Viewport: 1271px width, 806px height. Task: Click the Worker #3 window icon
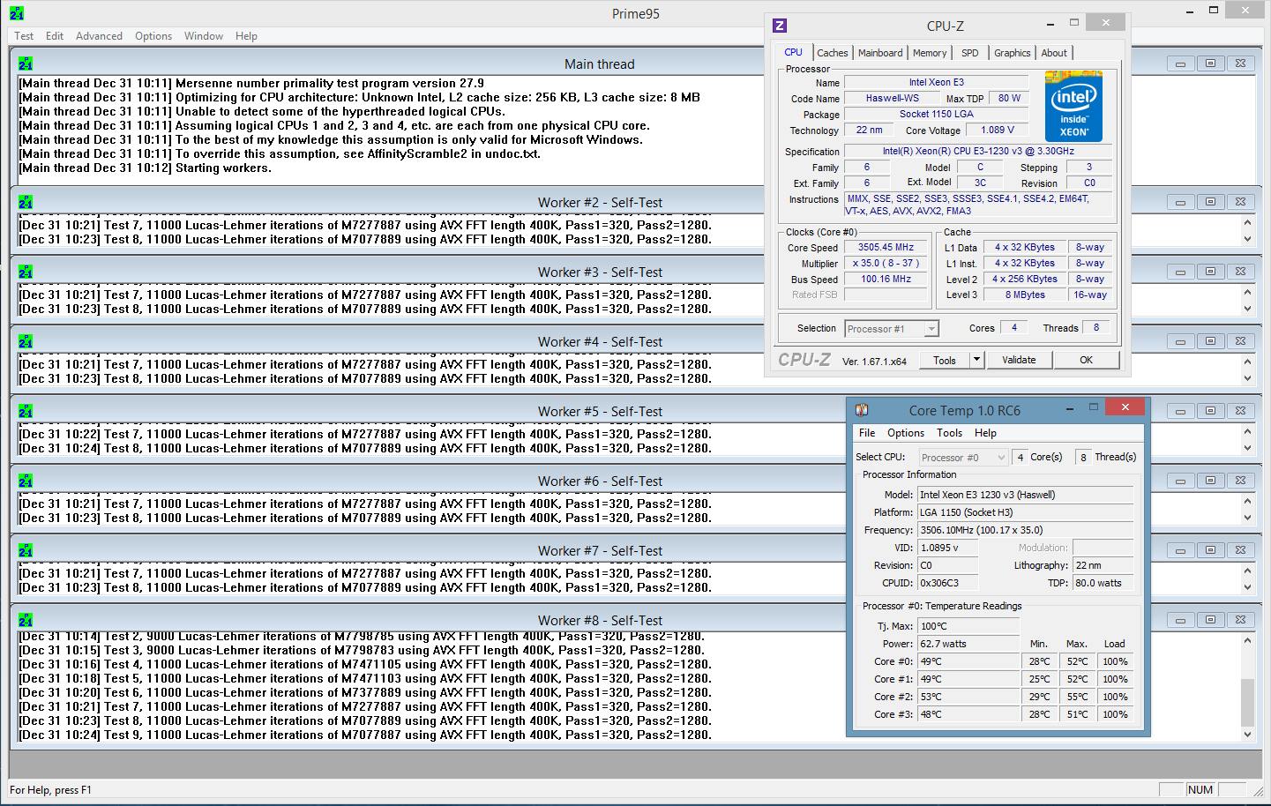[26, 272]
